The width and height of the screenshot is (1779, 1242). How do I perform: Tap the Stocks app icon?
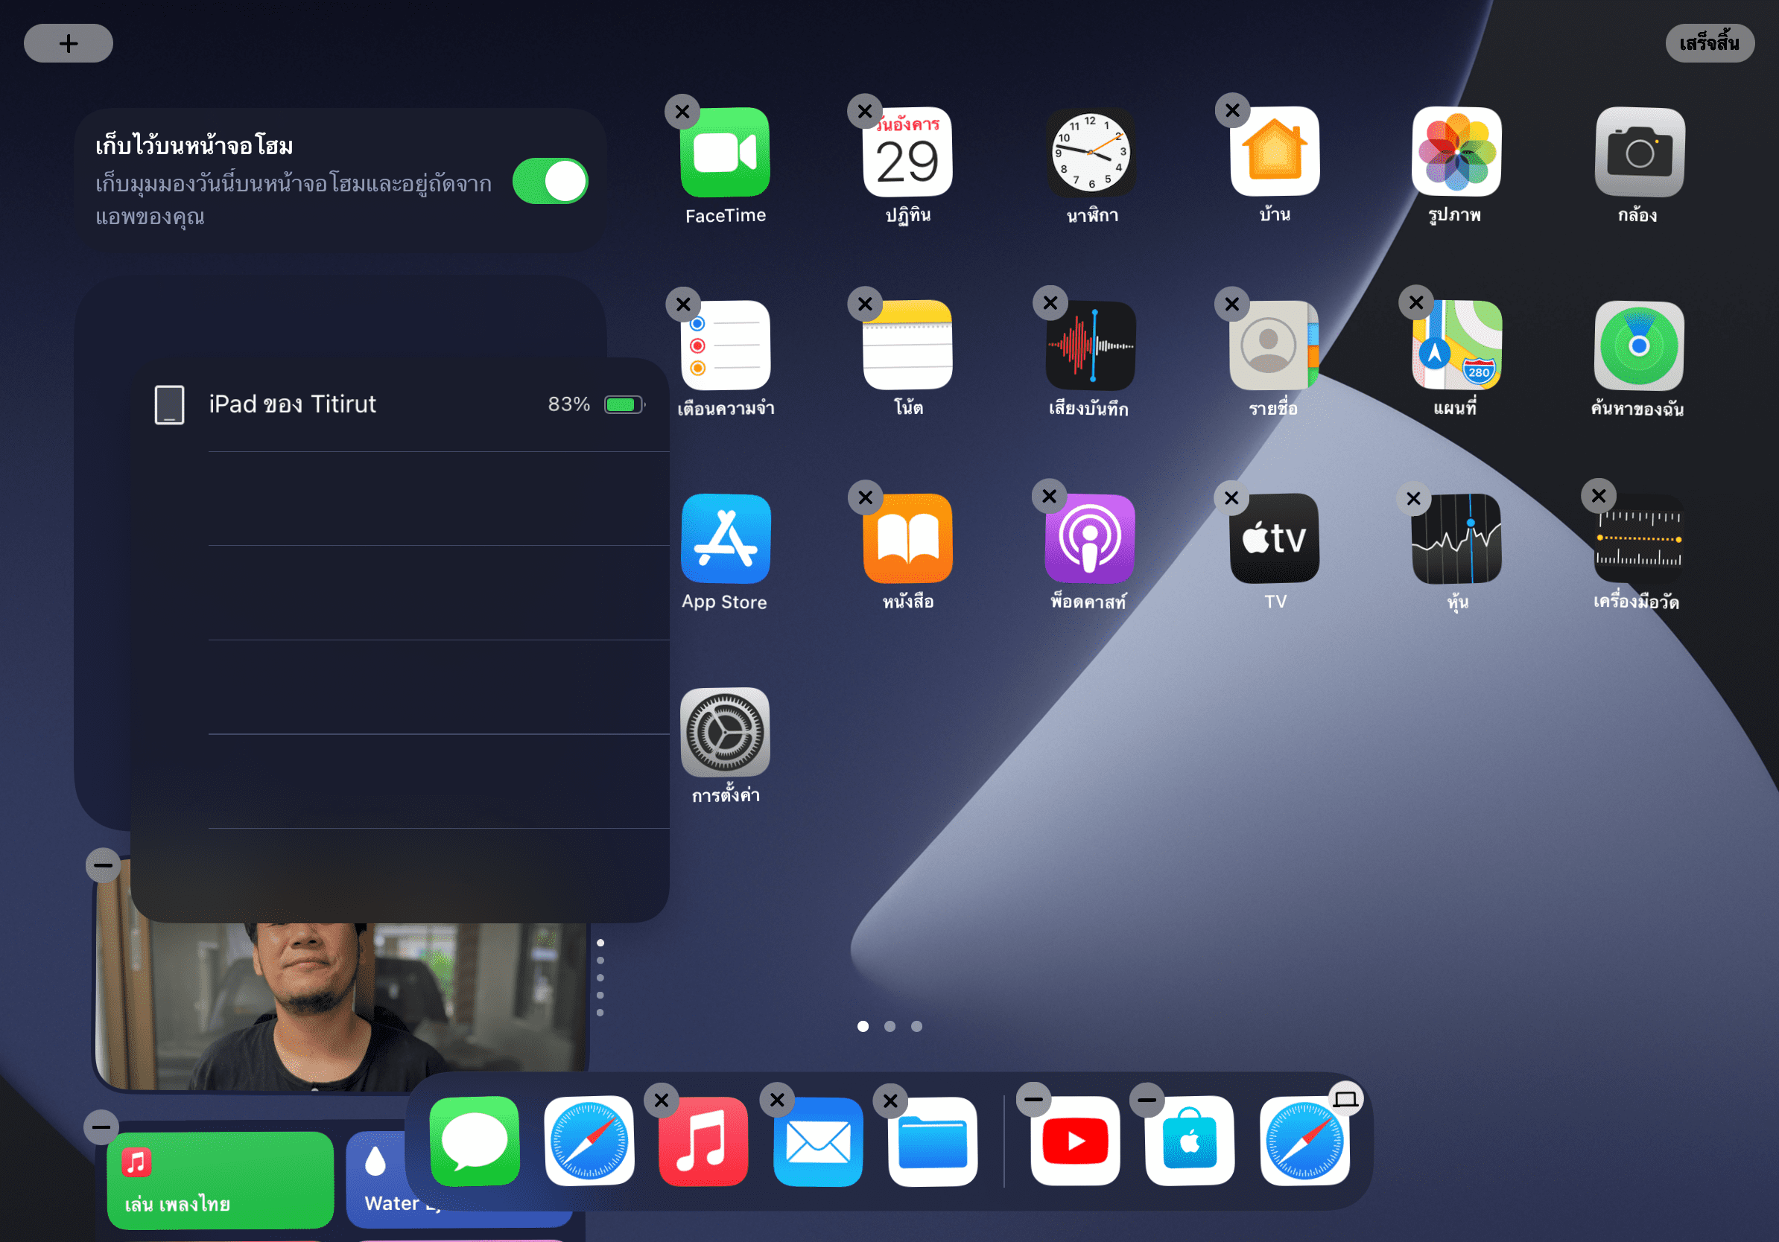click(x=1456, y=539)
